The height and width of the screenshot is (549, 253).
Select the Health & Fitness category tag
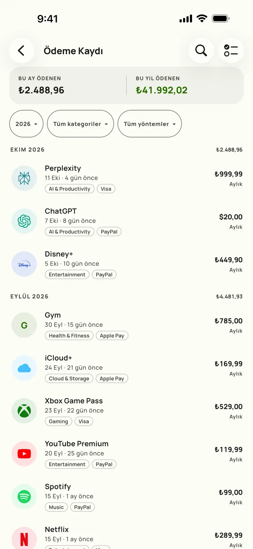[x=69, y=336]
